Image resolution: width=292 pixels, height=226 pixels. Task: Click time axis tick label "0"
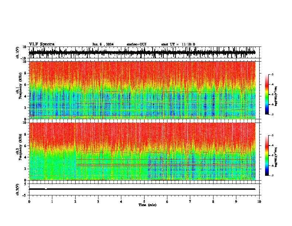29,201
